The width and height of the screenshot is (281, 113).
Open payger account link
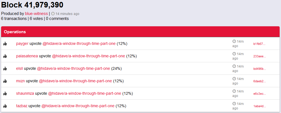(x=22, y=44)
